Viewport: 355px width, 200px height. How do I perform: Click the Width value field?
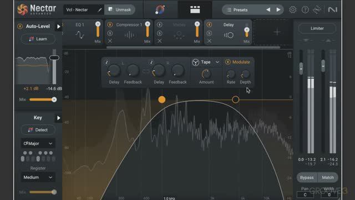click(x=329, y=194)
